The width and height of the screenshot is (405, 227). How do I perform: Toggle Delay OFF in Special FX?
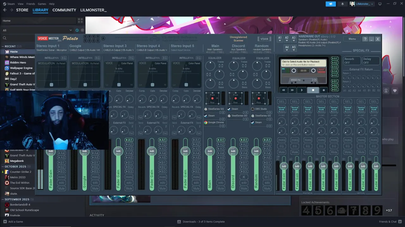(371, 61)
